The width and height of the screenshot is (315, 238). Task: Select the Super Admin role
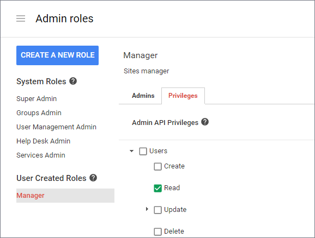click(x=37, y=99)
